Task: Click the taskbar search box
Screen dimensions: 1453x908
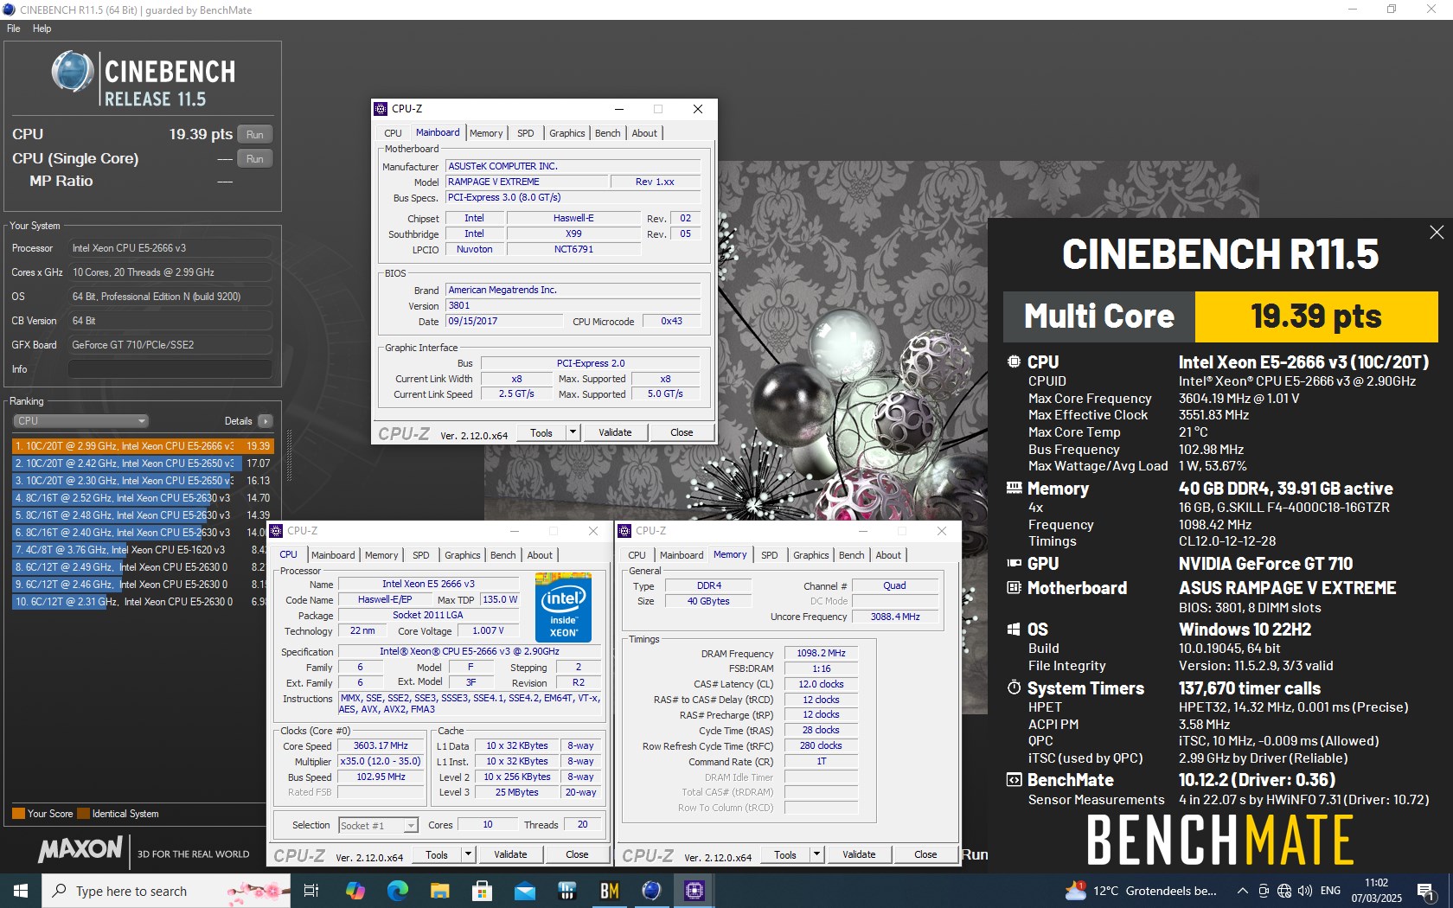Action: click(x=167, y=891)
